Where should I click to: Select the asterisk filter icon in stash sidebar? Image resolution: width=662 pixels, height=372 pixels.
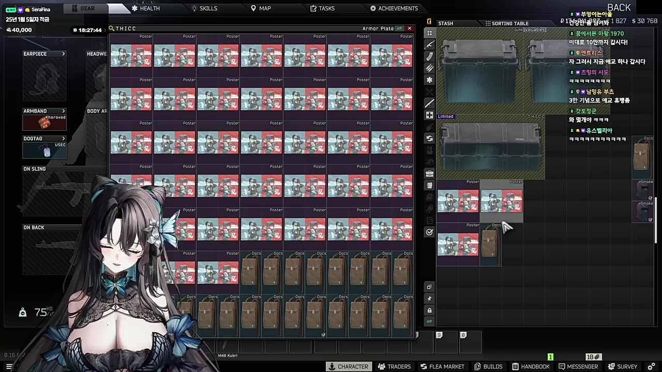(x=429, y=80)
